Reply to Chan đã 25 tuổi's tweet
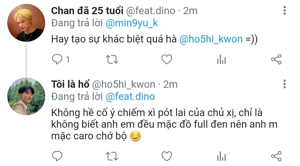300x166 pixels. click(x=57, y=59)
